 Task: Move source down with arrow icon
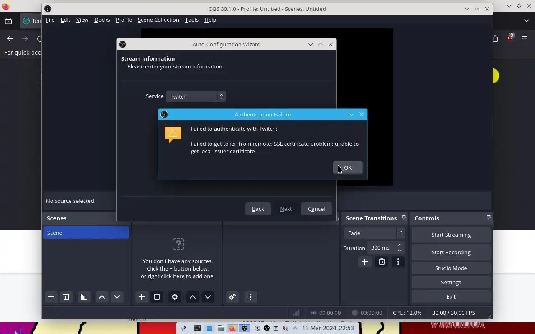tap(208, 297)
